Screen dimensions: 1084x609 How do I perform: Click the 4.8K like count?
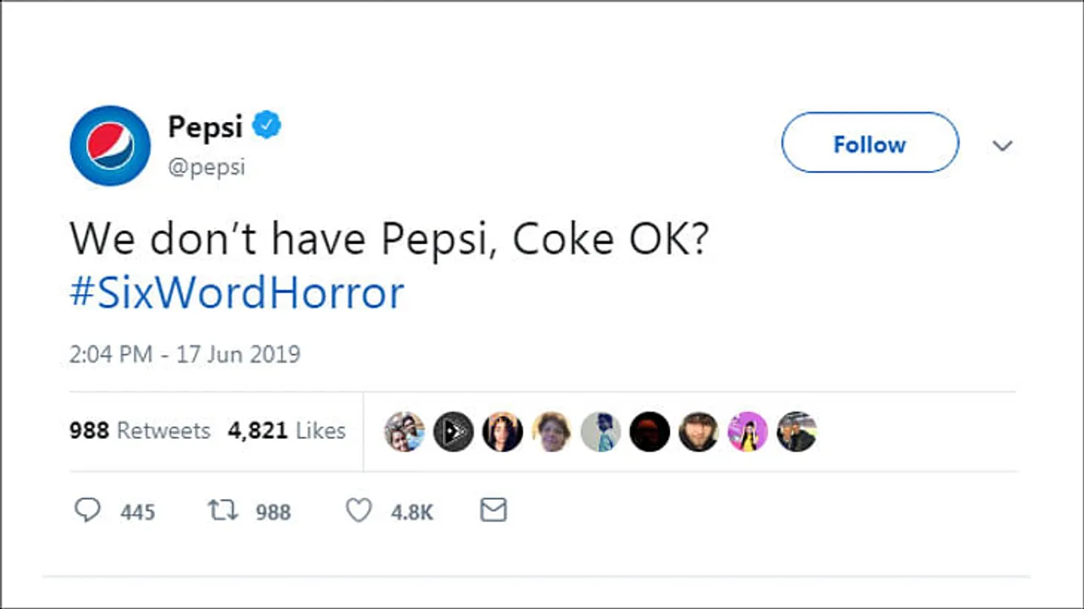click(x=412, y=512)
